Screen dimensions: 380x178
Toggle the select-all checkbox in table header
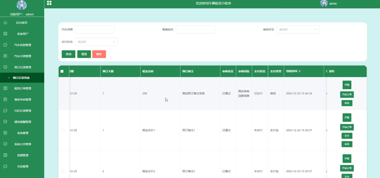click(62, 71)
